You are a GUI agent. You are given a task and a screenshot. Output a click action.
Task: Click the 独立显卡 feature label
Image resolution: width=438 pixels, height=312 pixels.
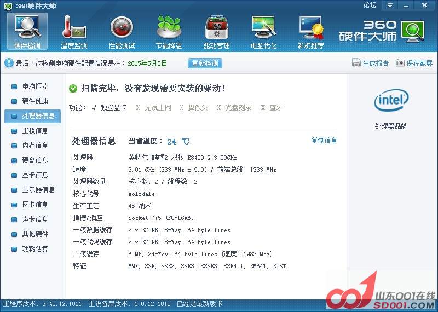click(x=113, y=107)
